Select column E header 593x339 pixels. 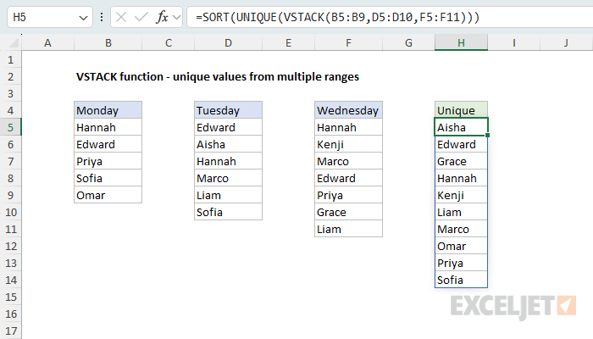(x=289, y=42)
